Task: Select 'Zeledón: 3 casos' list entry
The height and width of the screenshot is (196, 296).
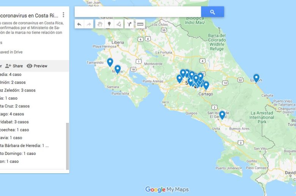Action: pyautogui.click(x=17, y=90)
